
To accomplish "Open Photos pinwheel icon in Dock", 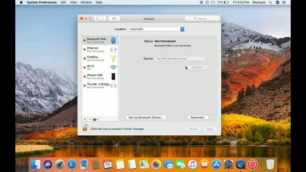I will point(156,164).
